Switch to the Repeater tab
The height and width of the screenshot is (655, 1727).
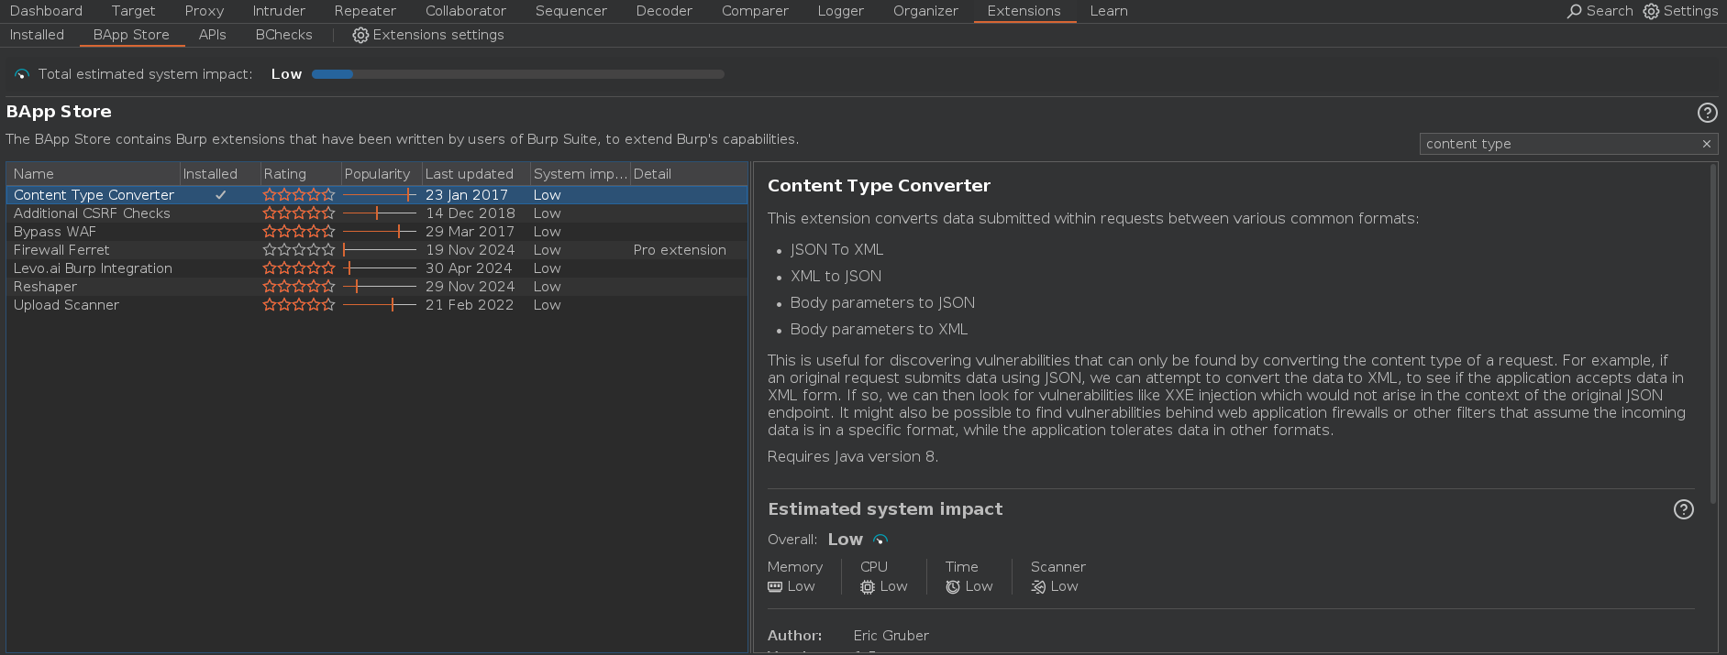pos(365,11)
